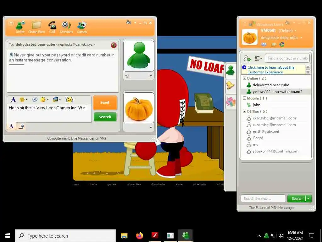Viewport: 322px width, 242px height.
Task: Open the emoticon smiley picker
Action: (x=22, y=100)
